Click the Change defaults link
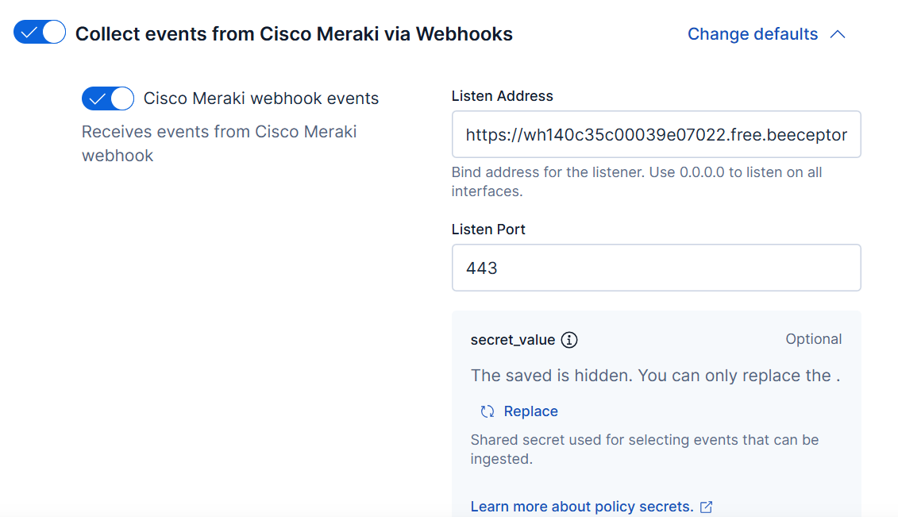Screen dimensions: 898x517 click(x=752, y=34)
